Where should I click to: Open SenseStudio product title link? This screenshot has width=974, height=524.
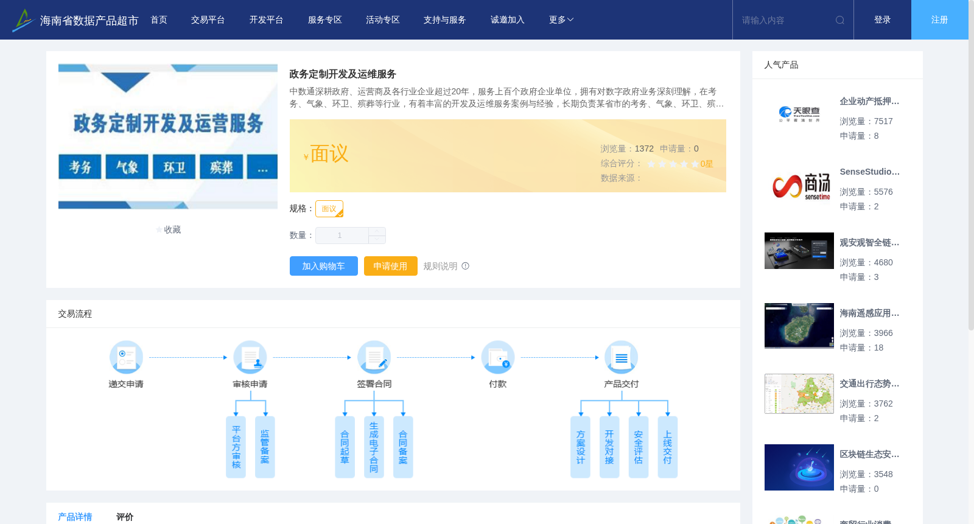[869, 172]
